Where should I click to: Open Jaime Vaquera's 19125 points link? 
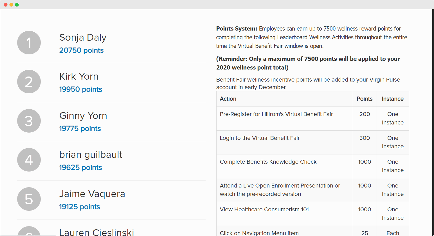coord(79,207)
